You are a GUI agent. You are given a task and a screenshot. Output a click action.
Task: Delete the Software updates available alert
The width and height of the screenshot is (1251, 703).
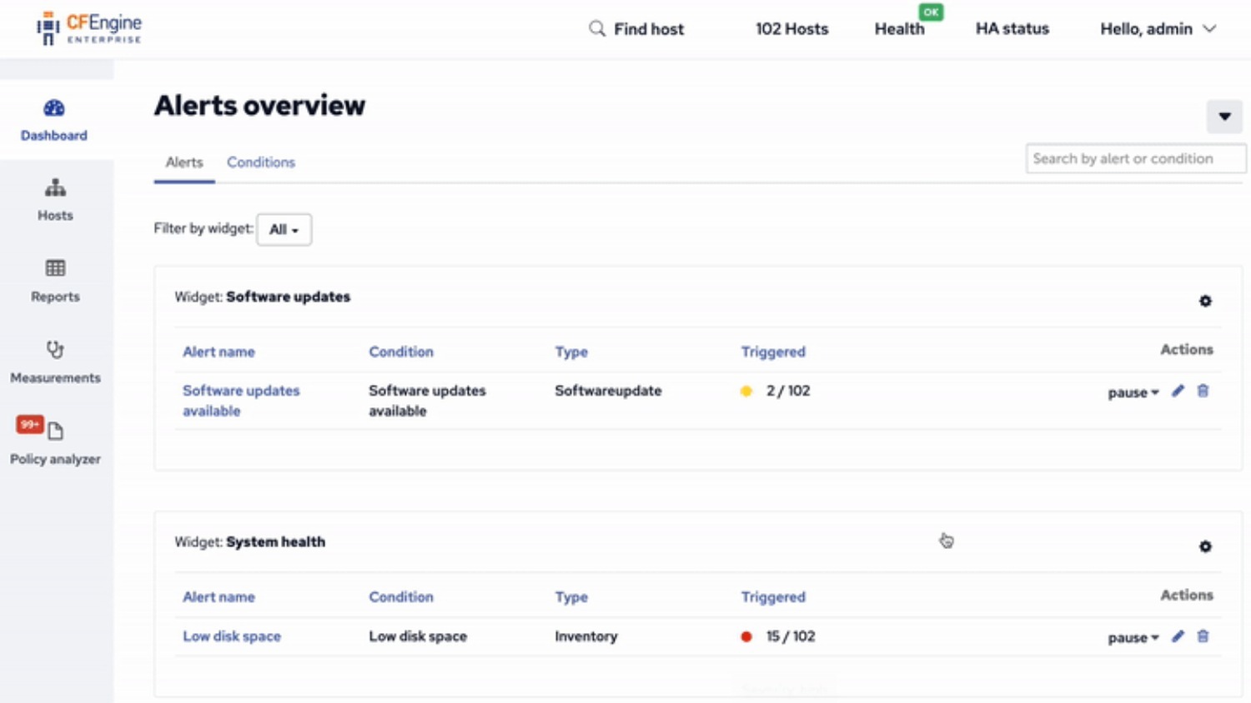(x=1203, y=391)
